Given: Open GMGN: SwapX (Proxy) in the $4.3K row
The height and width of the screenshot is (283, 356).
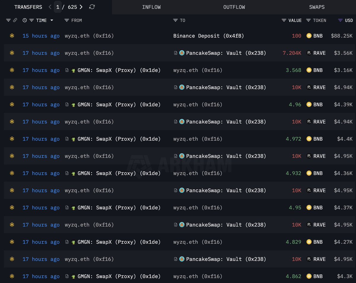Looking at the screenshot, I should [x=119, y=276].
